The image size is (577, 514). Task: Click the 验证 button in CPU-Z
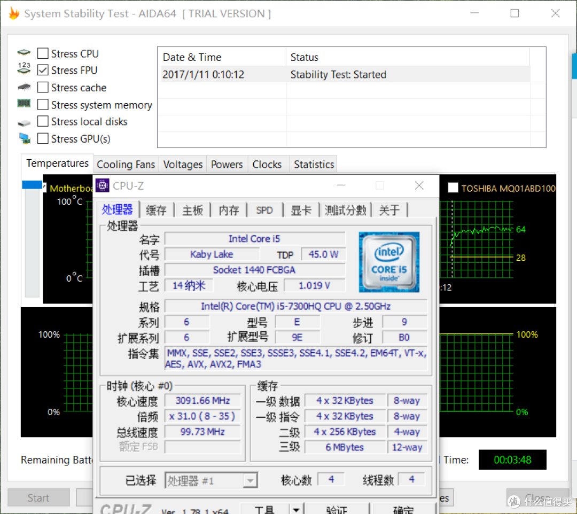(x=337, y=510)
